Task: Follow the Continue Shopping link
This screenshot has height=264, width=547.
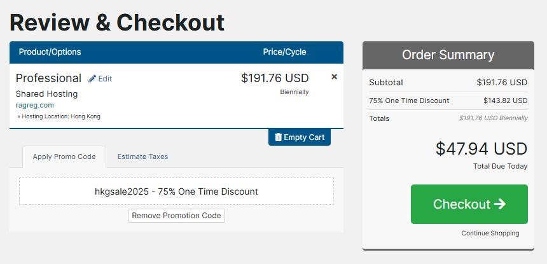Action: (490, 233)
